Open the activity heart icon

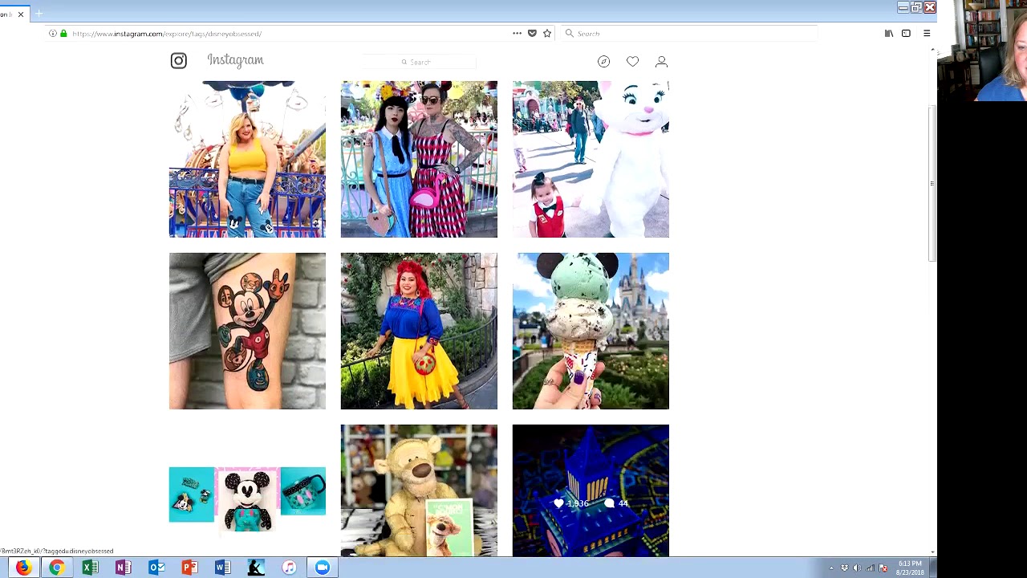(x=632, y=62)
